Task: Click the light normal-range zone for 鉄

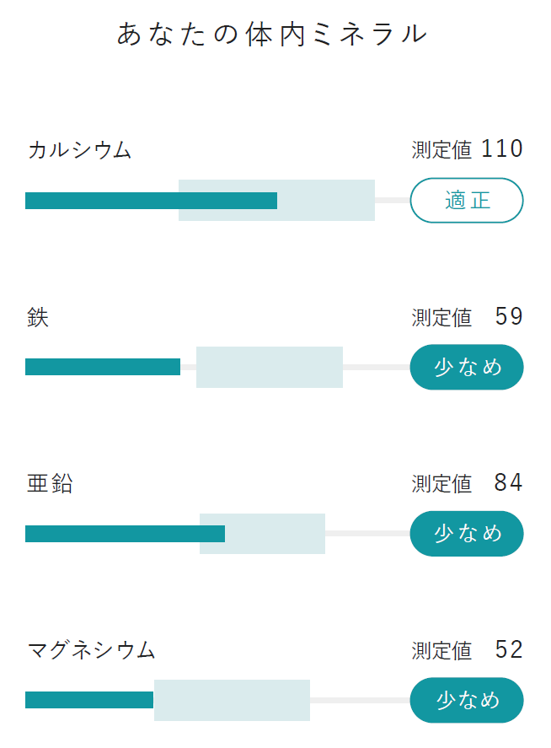Action: pyautogui.click(x=270, y=367)
